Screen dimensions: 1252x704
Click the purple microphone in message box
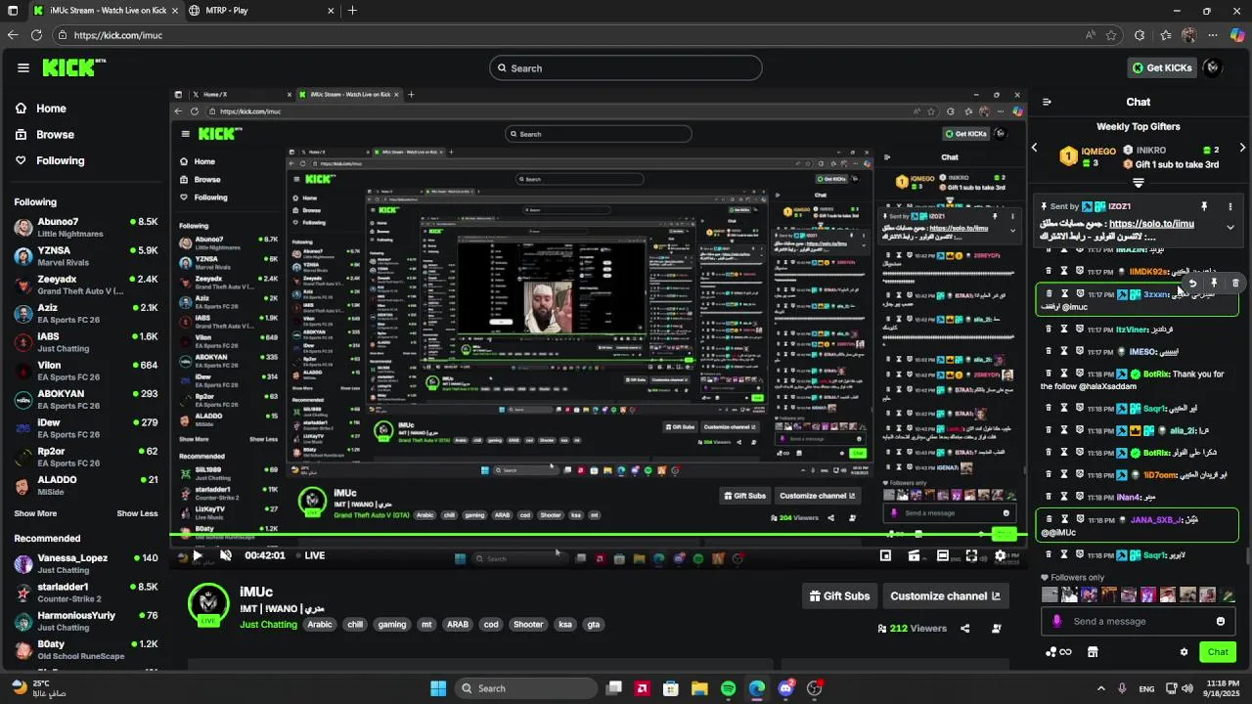coord(1057,621)
